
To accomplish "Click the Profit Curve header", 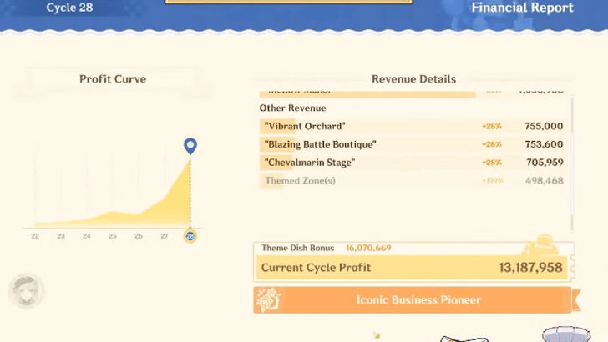I will pos(113,79).
